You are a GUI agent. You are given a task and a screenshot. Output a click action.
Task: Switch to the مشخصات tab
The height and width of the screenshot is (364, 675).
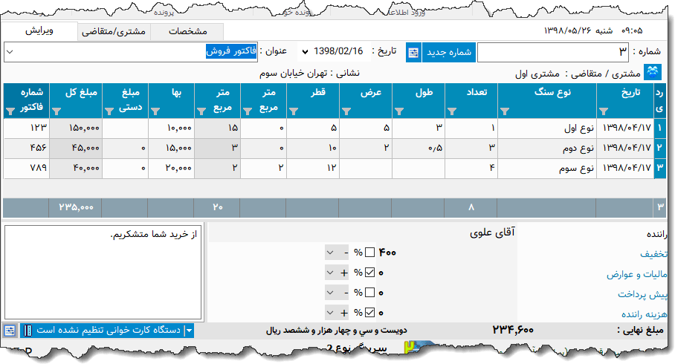point(187,32)
